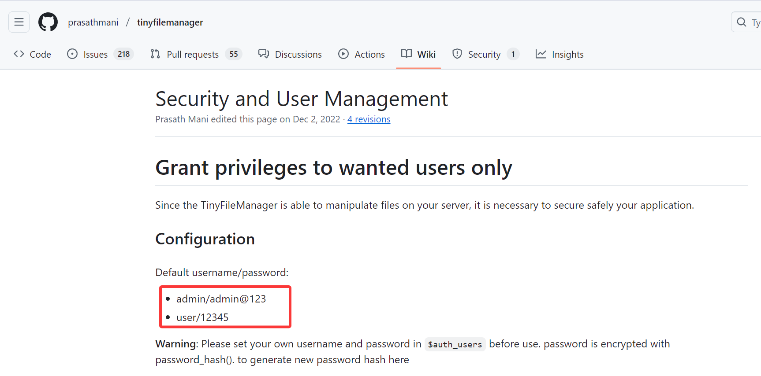Open the hamburger navigation menu
The width and height of the screenshot is (761, 376).
pos(19,22)
